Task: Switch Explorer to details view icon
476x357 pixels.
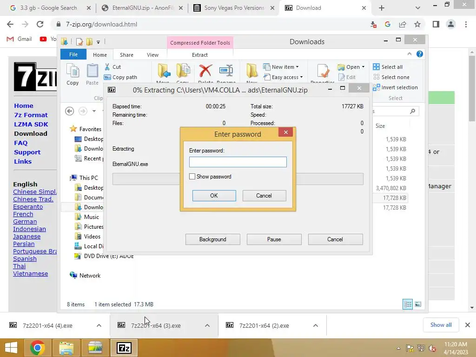Action: coord(407,304)
